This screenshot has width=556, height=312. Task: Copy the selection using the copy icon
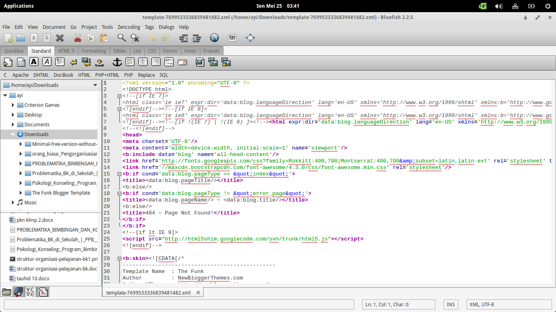pos(91,38)
